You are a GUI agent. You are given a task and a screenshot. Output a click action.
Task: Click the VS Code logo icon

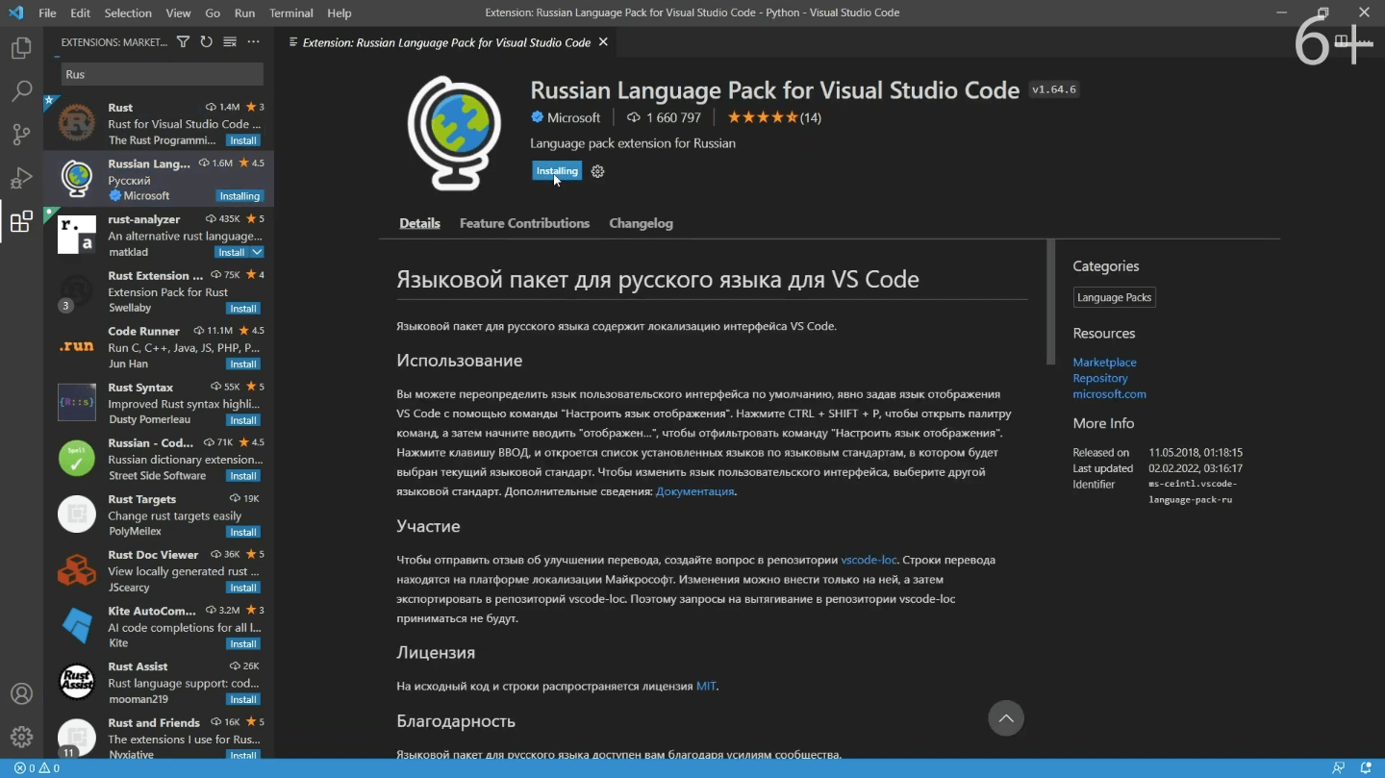[x=15, y=13]
